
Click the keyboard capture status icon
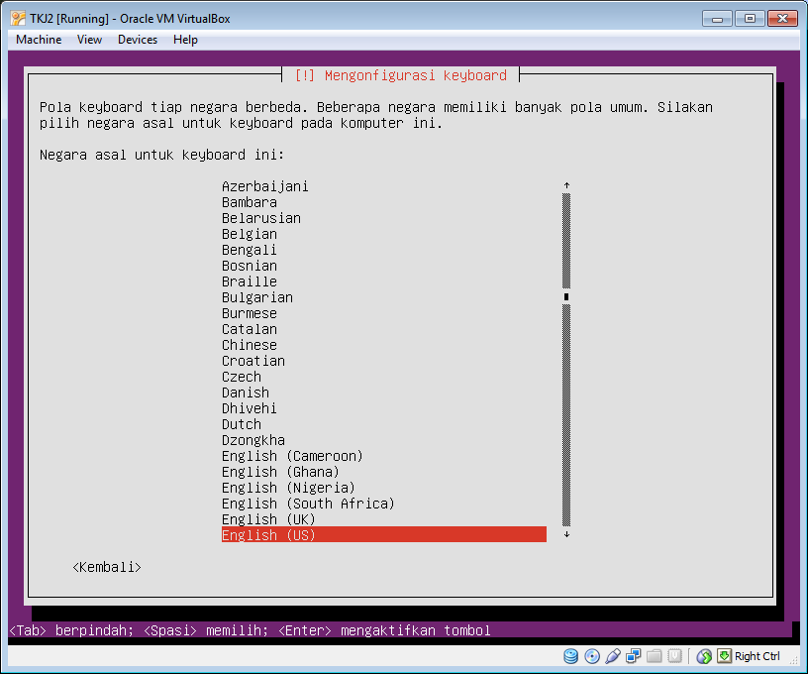tap(726, 656)
